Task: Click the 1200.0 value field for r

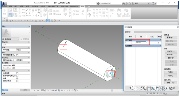Action: click(x=141, y=43)
